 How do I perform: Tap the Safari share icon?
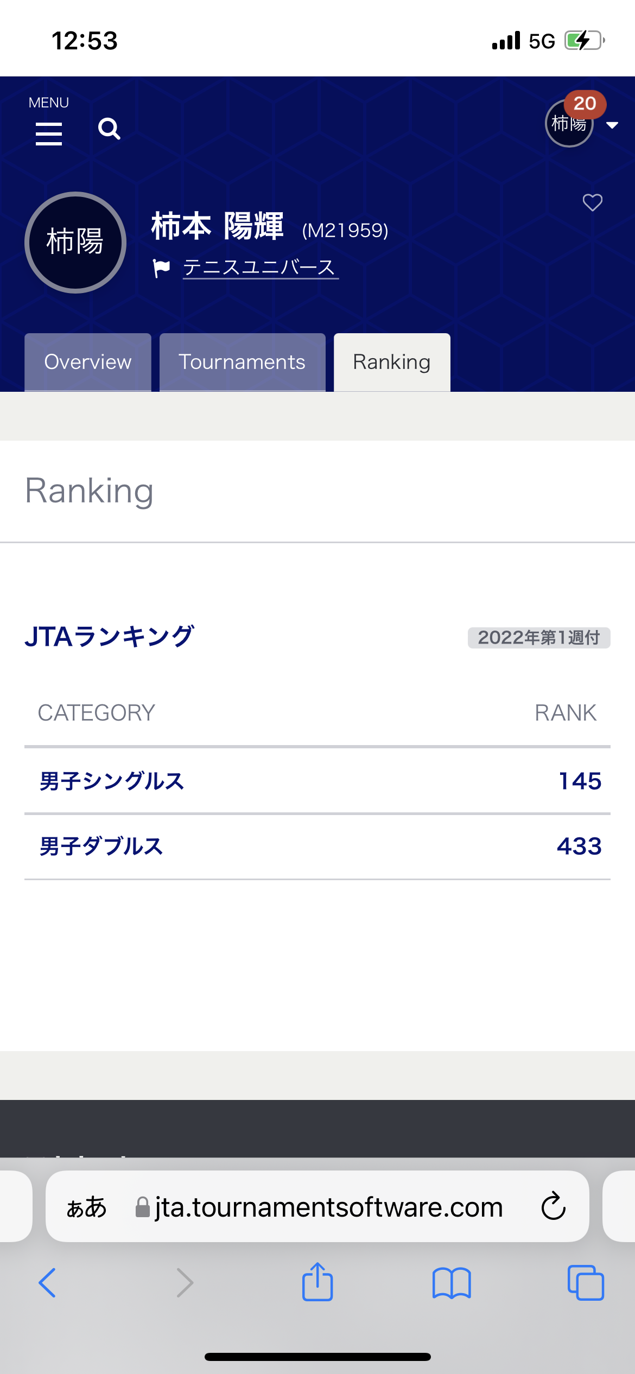click(x=317, y=1282)
